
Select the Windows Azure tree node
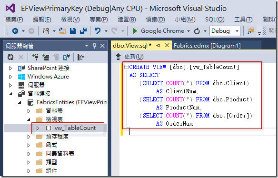coord(48,77)
